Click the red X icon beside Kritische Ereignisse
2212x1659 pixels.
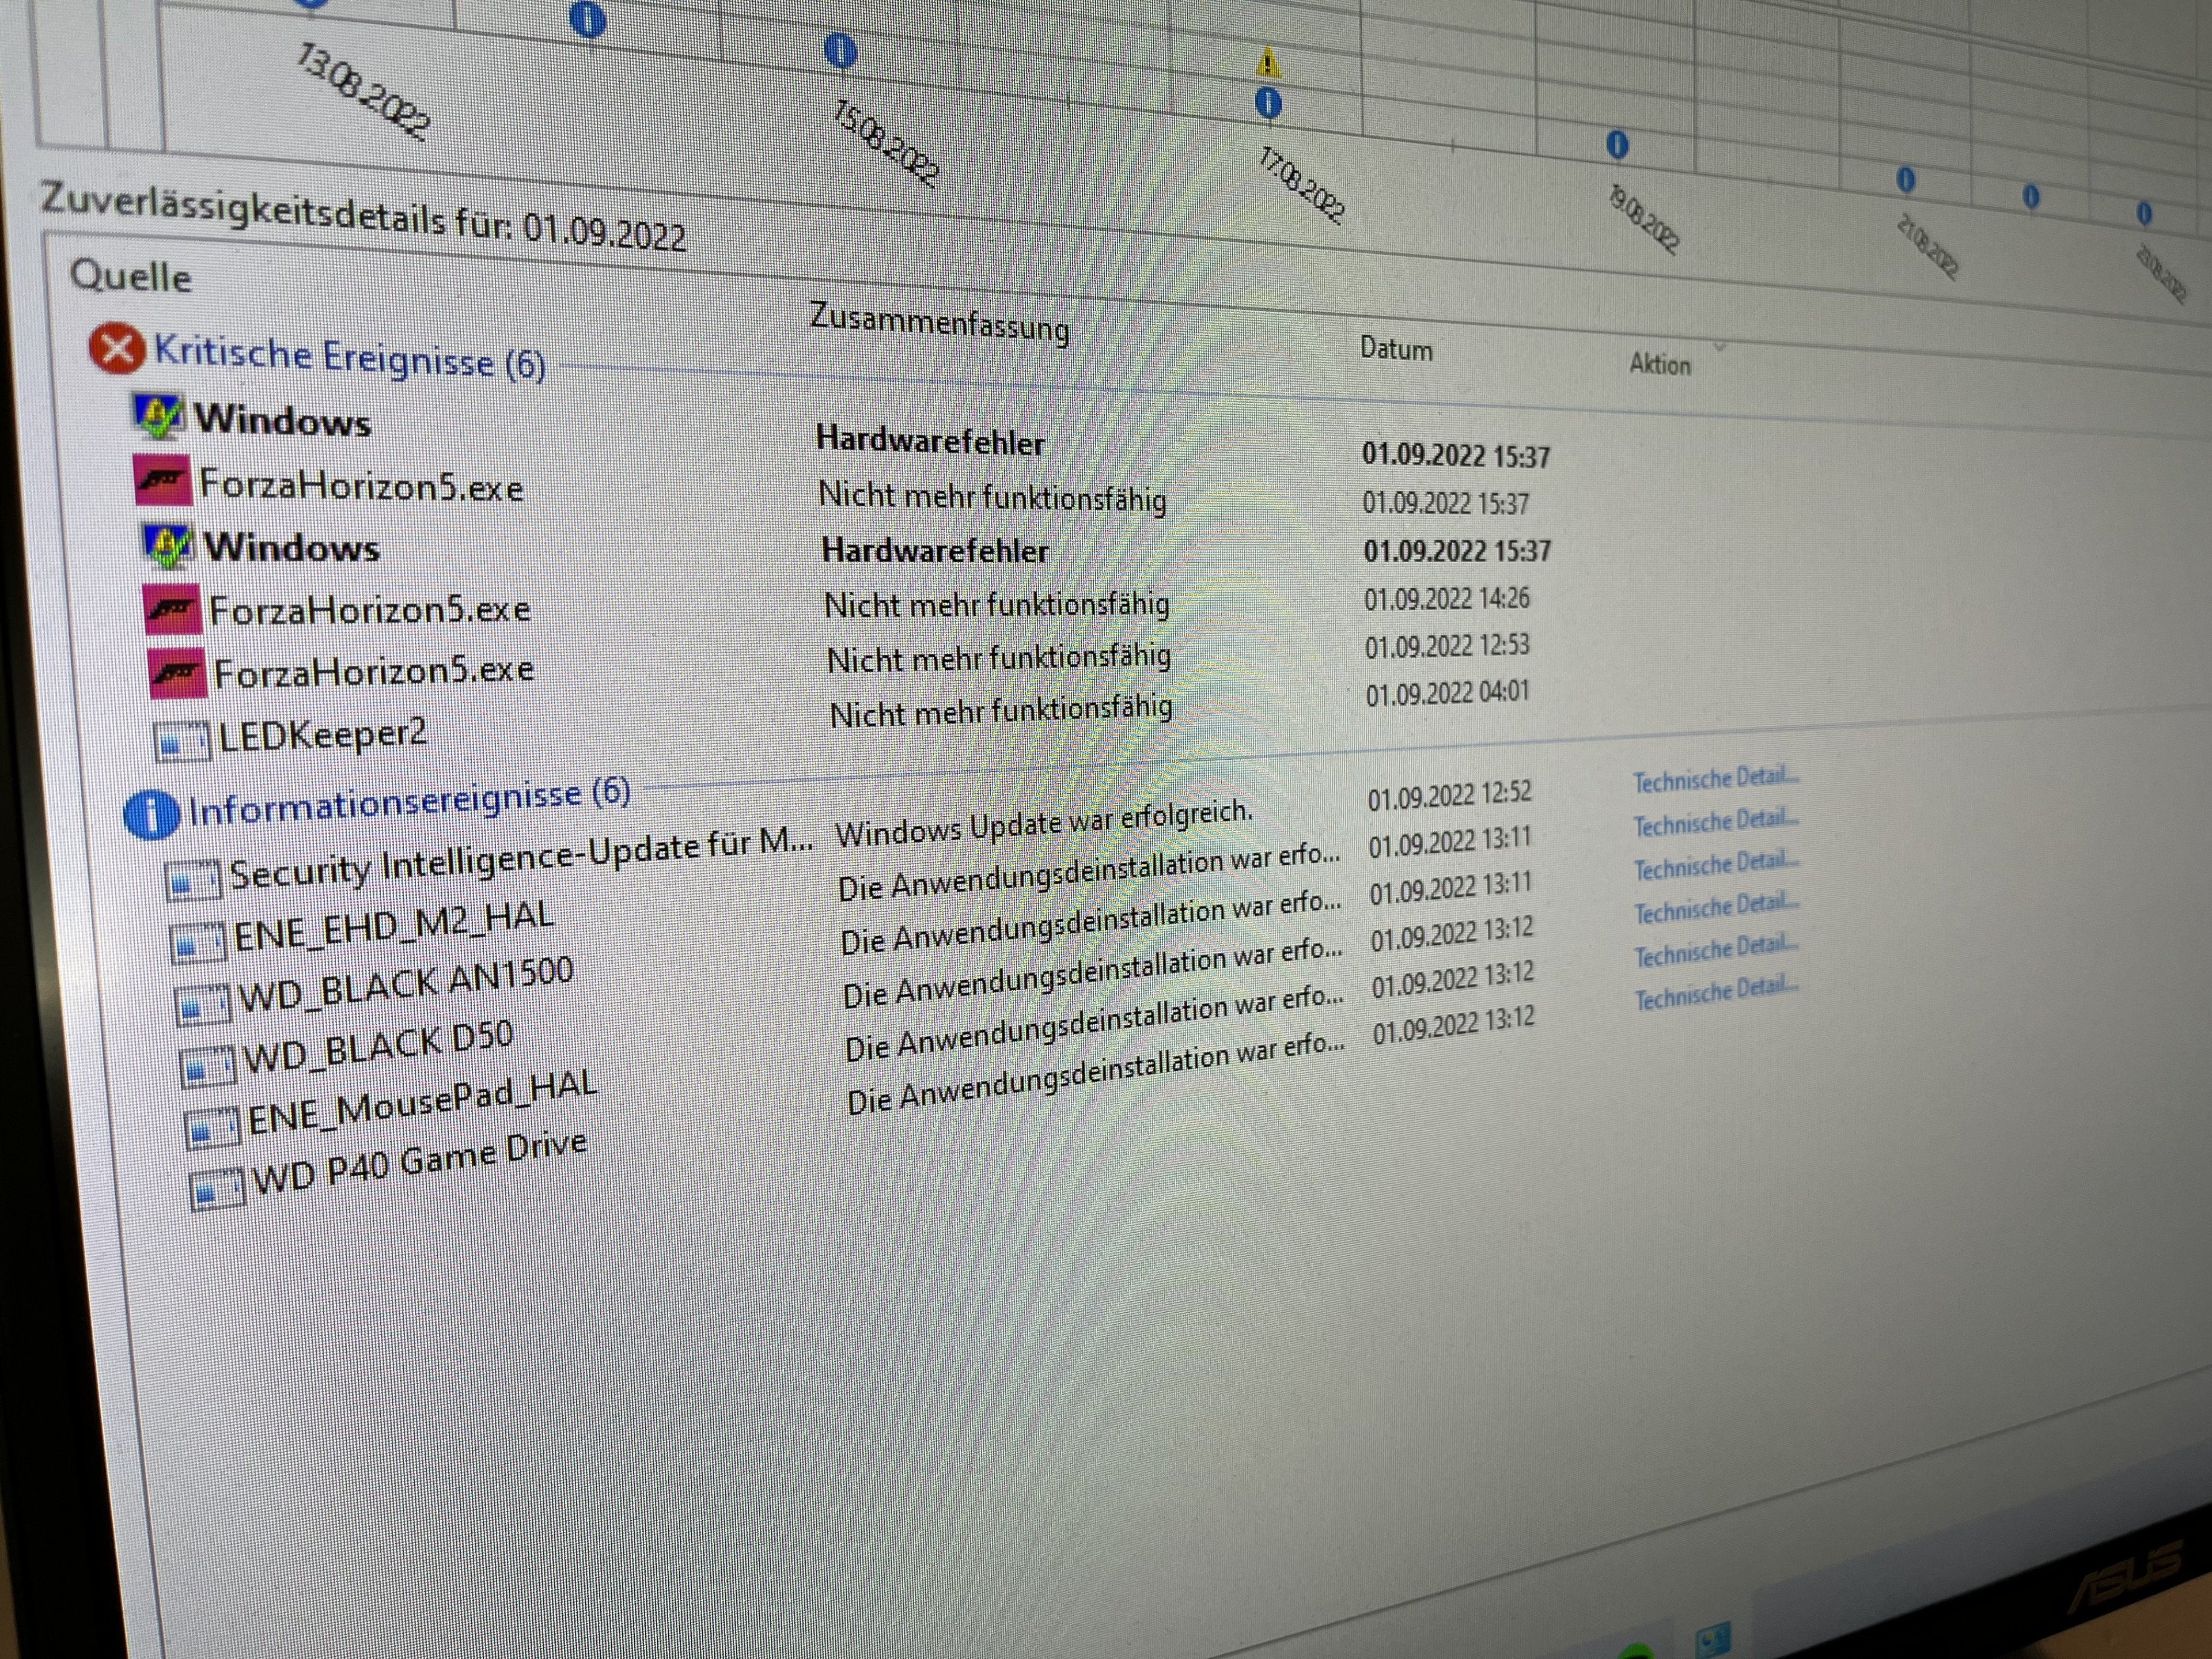[117, 349]
